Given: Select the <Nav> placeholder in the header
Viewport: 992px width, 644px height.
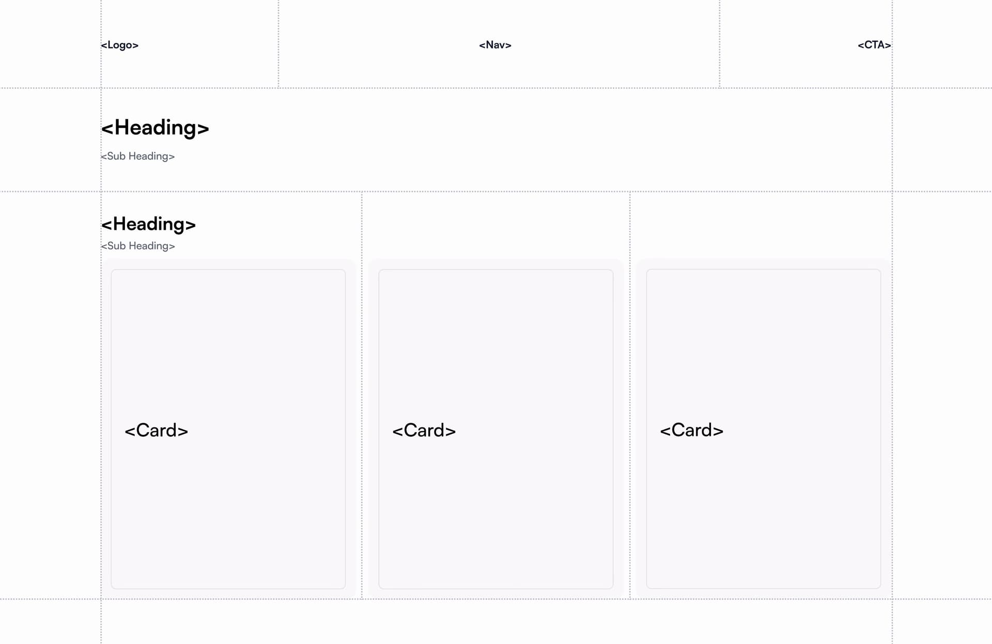Looking at the screenshot, I should tap(495, 45).
